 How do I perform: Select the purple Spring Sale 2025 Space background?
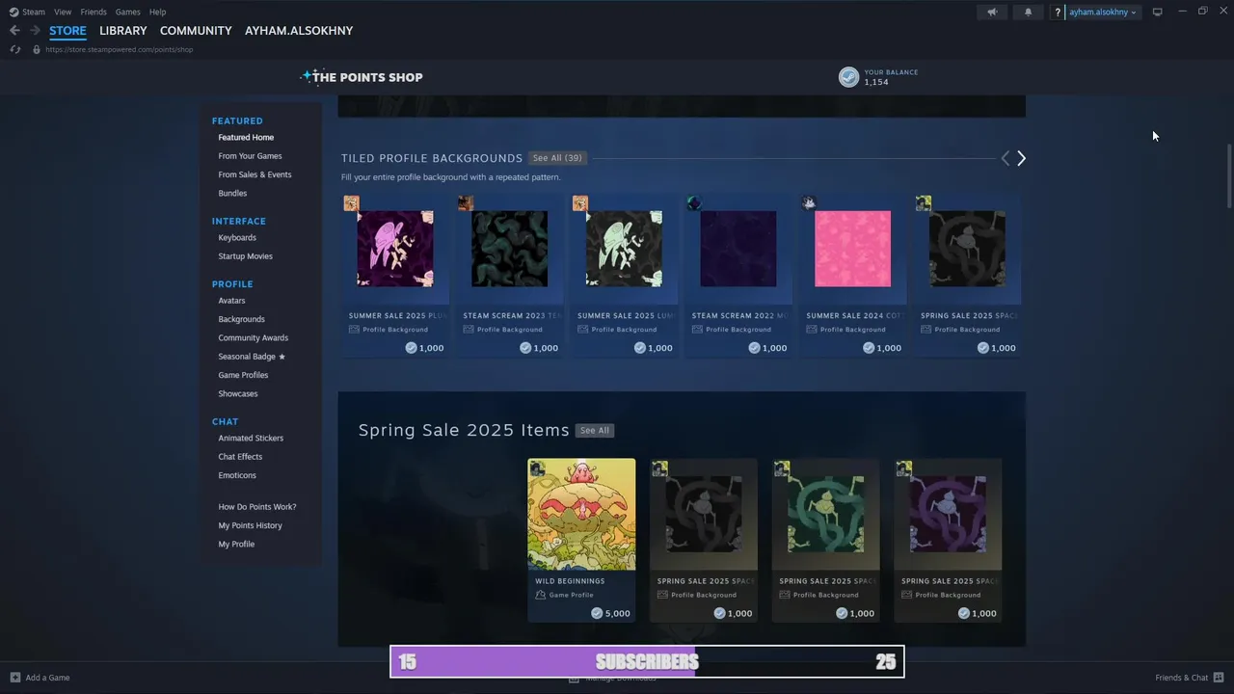(x=948, y=514)
